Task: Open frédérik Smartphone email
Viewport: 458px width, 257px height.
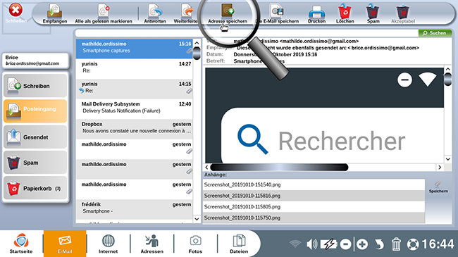Action: click(x=135, y=209)
